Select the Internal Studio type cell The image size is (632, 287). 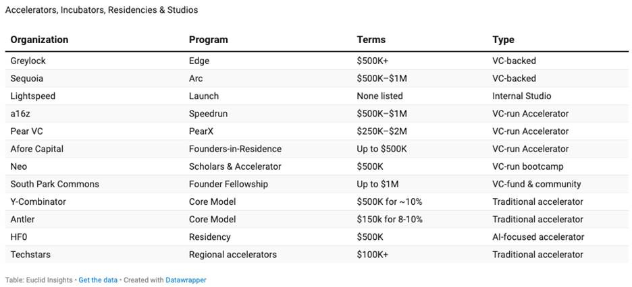[521, 96]
